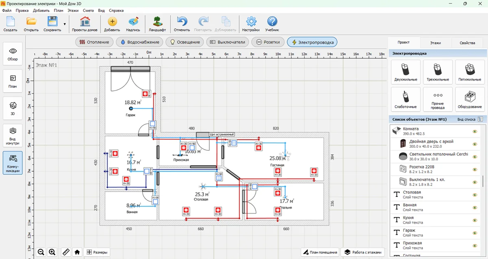Image resolution: width=488 pixels, height=259 pixels.
Task: Select the Надпись text tool
Action: coord(133,24)
